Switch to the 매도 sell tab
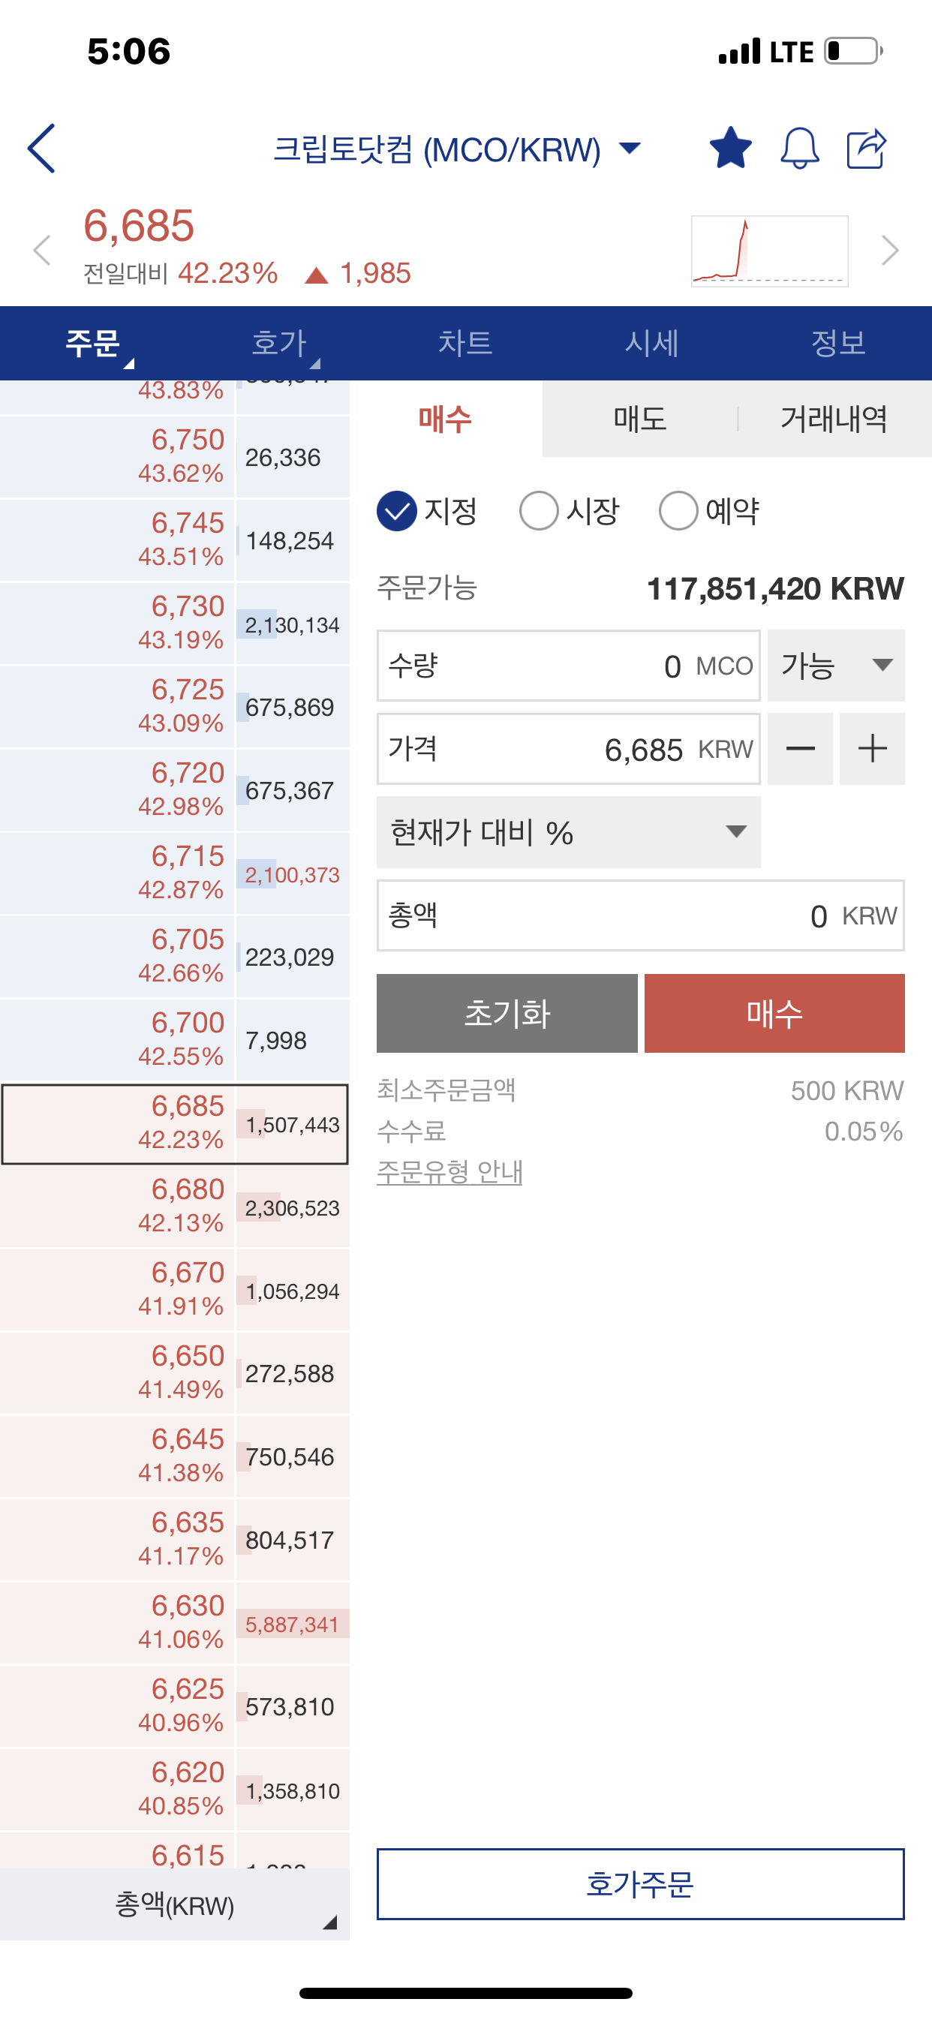This screenshot has width=932, height=2017. [640, 419]
